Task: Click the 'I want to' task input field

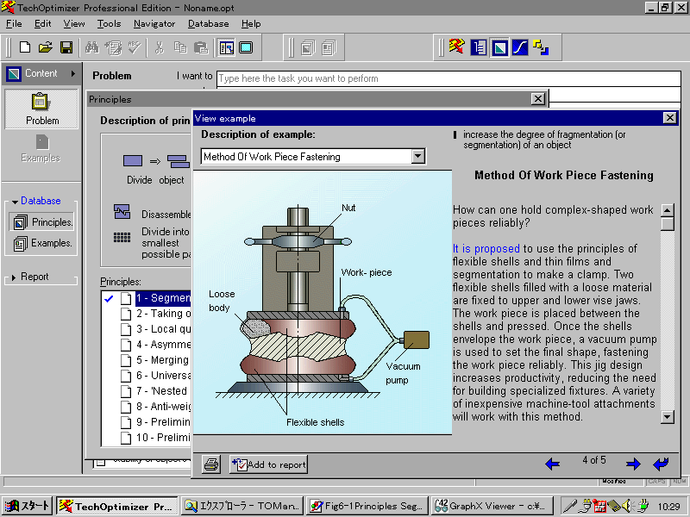Action: [x=448, y=78]
